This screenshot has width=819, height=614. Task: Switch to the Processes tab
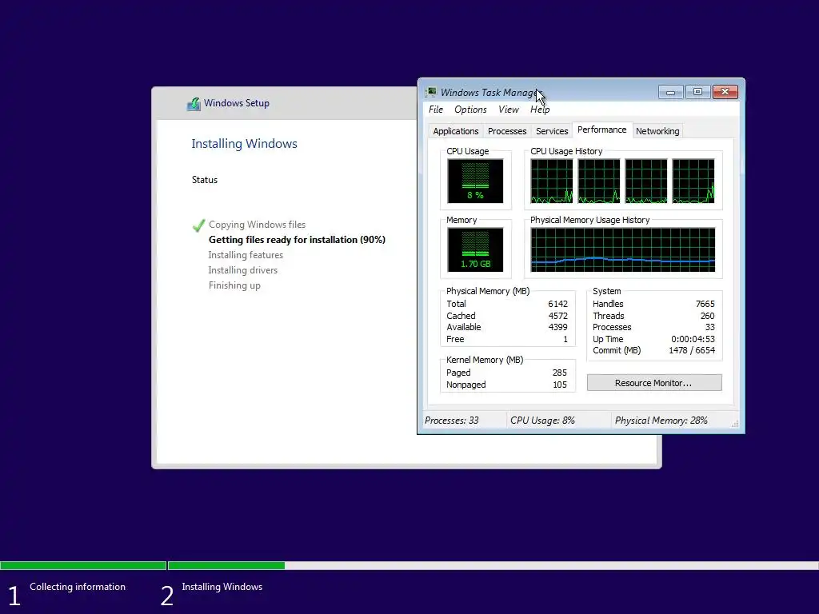[x=506, y=131]
